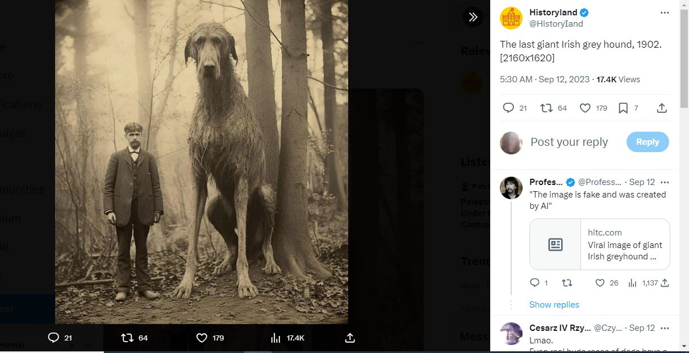
Task: View analytics icon below the photo
Action: click(x=275, y=338)
